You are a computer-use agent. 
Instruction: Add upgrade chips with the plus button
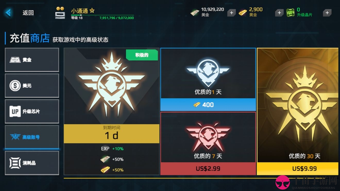327,13
